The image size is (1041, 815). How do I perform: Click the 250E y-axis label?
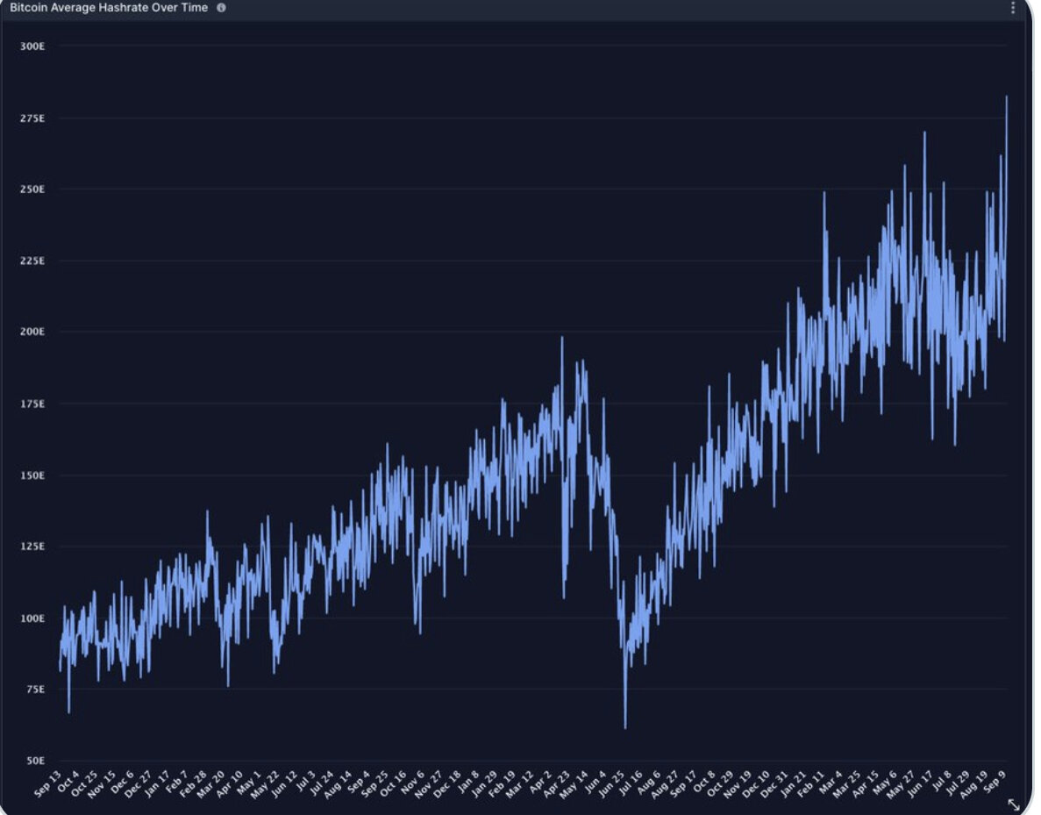coord(32,189)
